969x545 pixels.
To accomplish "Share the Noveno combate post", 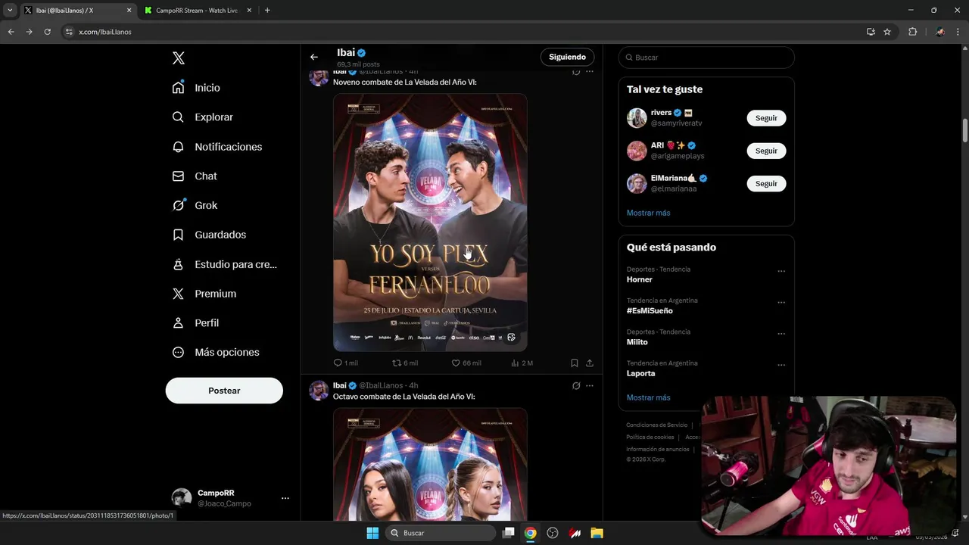I will point(590,363).
